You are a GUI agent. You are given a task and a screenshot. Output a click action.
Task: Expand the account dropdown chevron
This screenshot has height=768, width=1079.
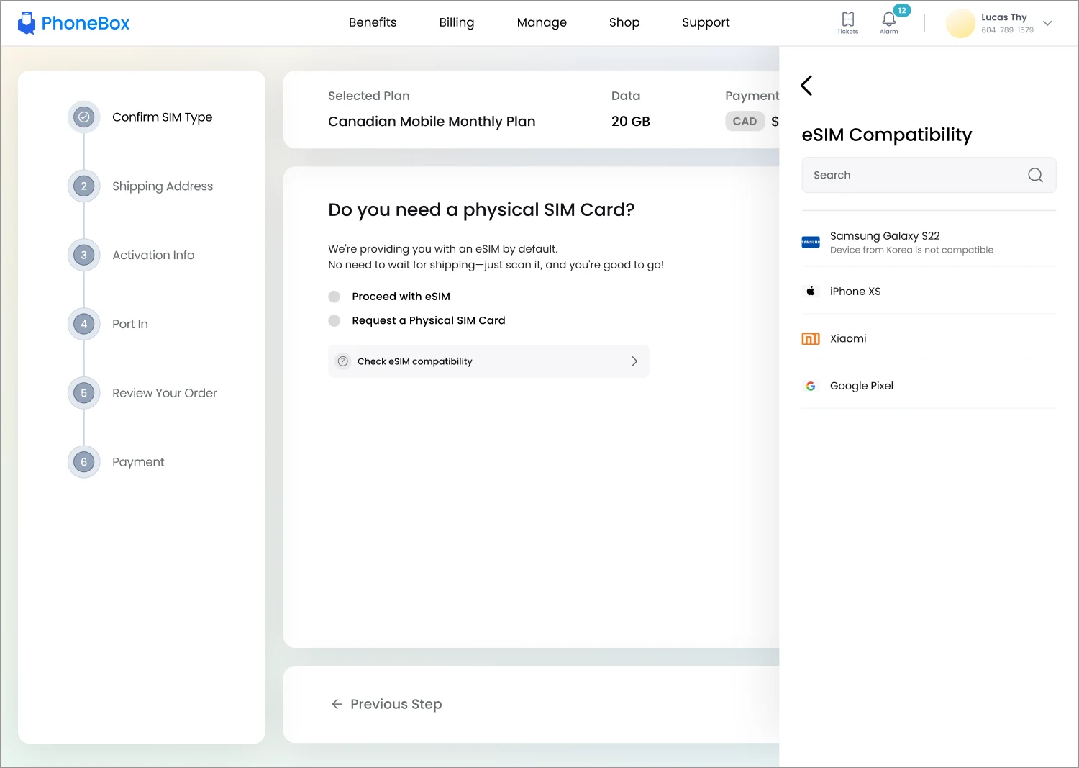pos(1047,23)
